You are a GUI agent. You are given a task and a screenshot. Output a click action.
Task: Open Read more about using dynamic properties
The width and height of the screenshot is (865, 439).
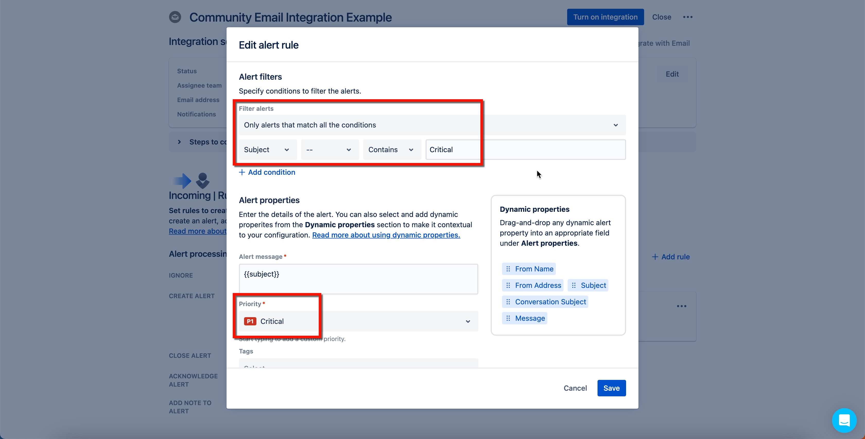pyautogui.click(x=385, y=235)
